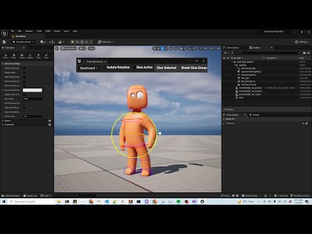The width and height of the screenshot is (312, 234).
Task: Open the Settings dropdown in toolbar
Action: 302,42
